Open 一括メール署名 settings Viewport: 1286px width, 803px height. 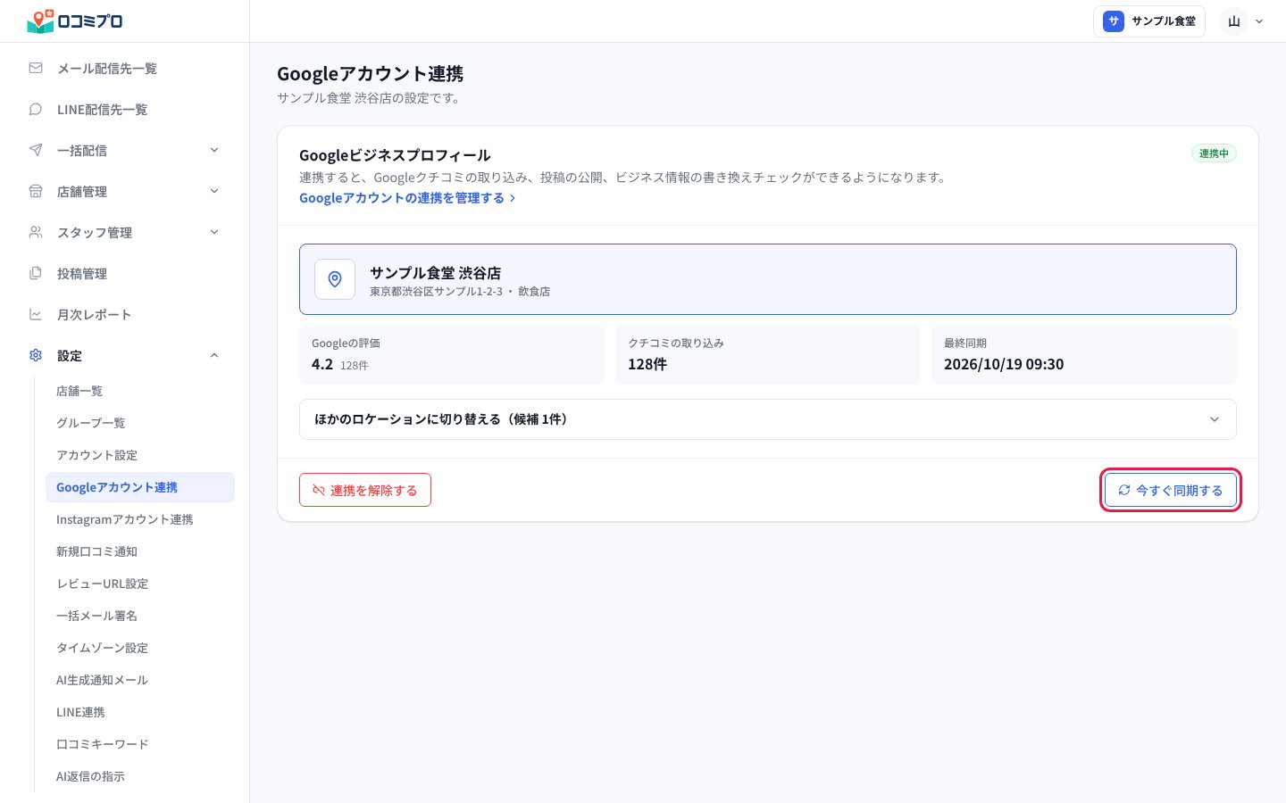[140, 616]
